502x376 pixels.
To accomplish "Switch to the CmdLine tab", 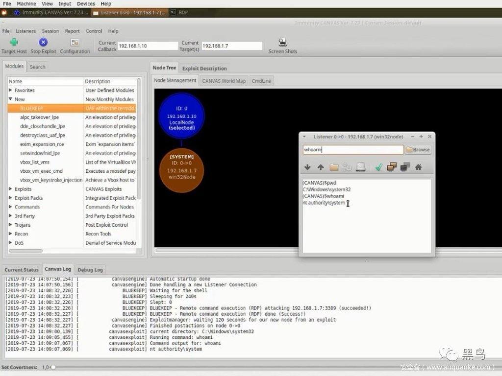I will point(261,81).
